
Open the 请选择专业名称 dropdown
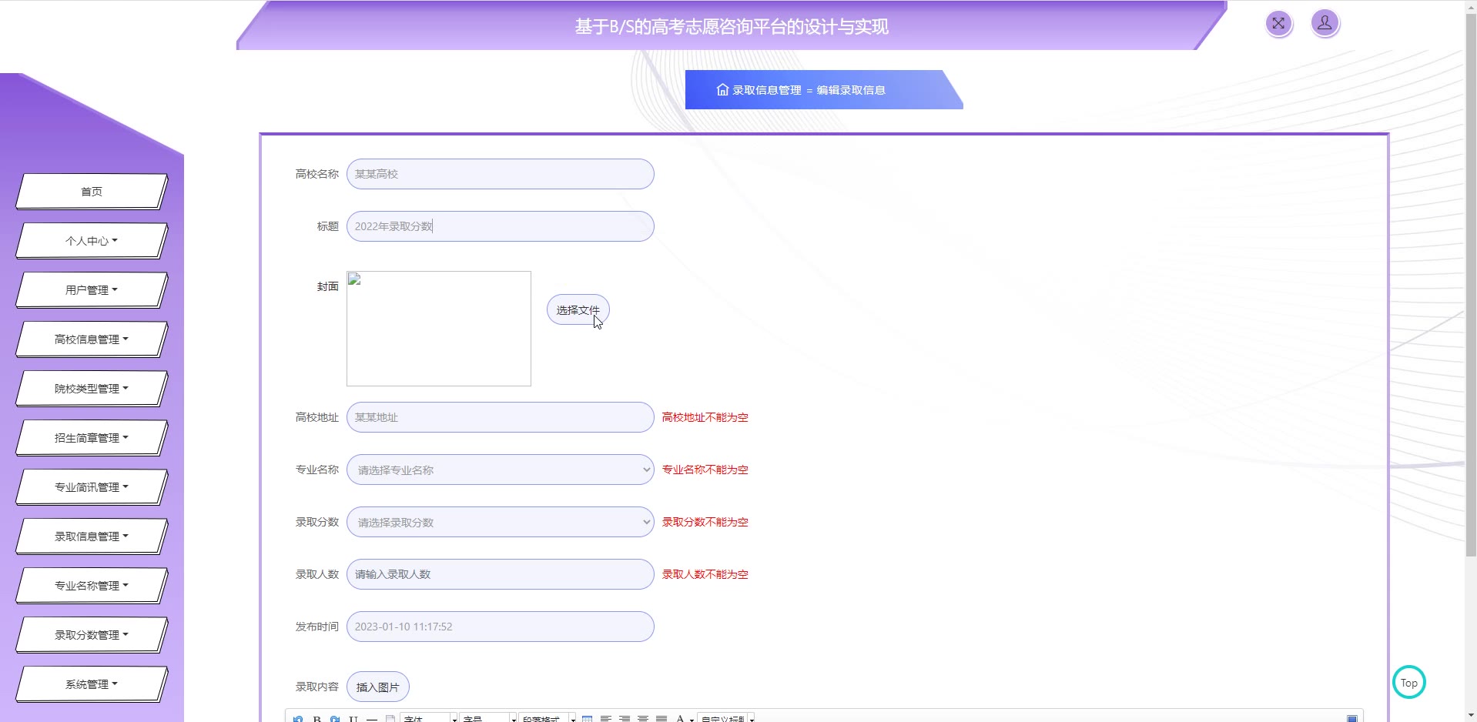[x=501, y=470]
